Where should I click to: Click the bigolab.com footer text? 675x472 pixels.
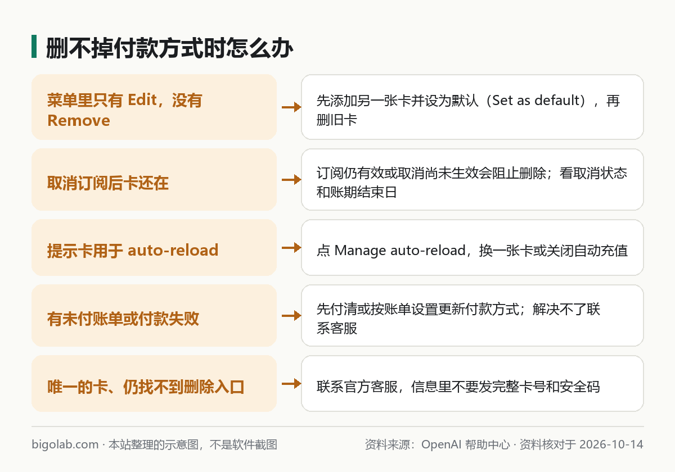tap(65, 444)
